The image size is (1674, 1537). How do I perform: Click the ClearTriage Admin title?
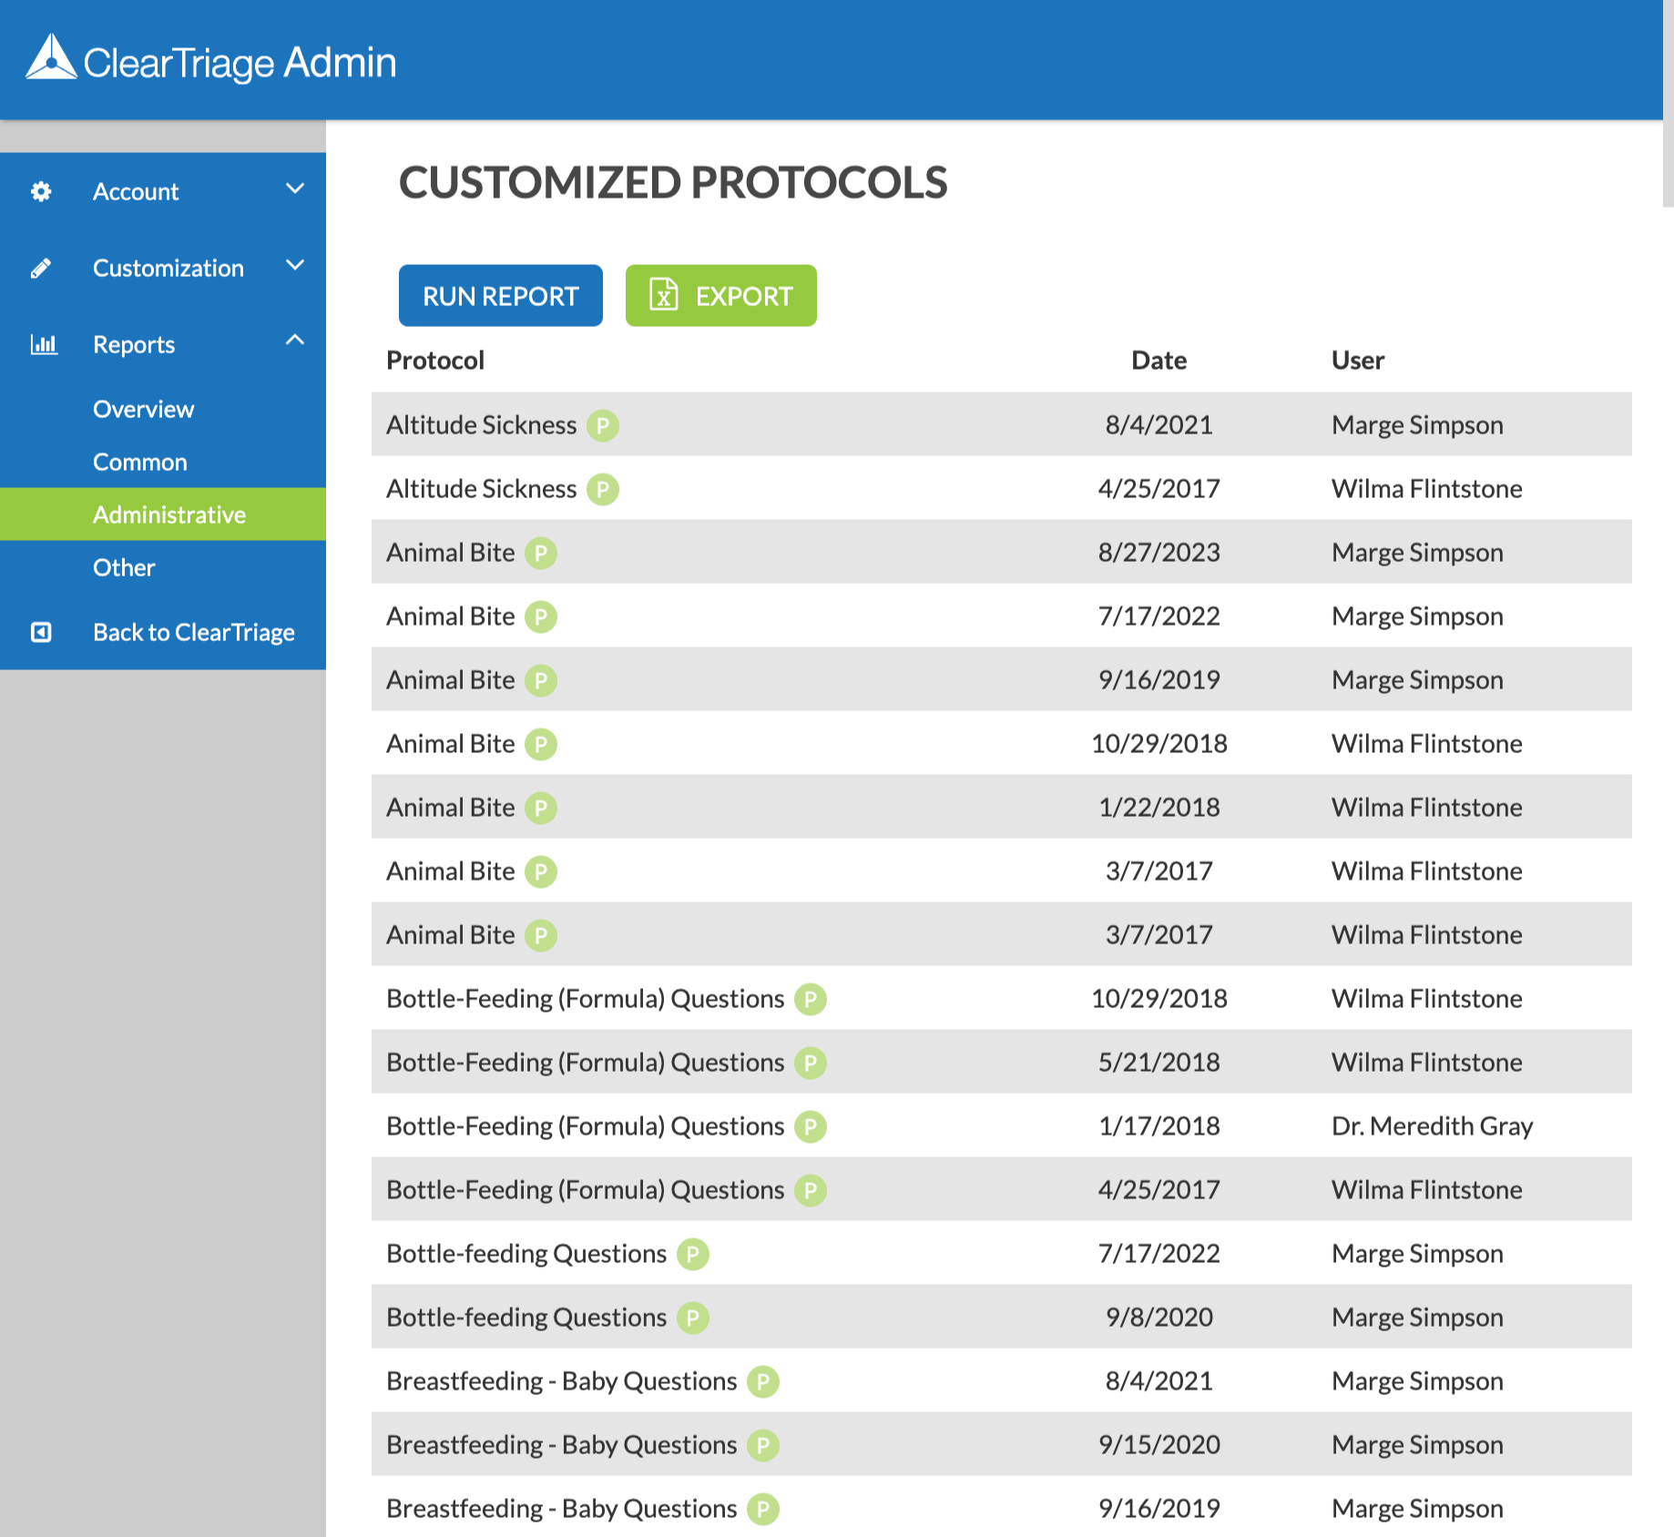pyautogui.click(x=240, y=62)
